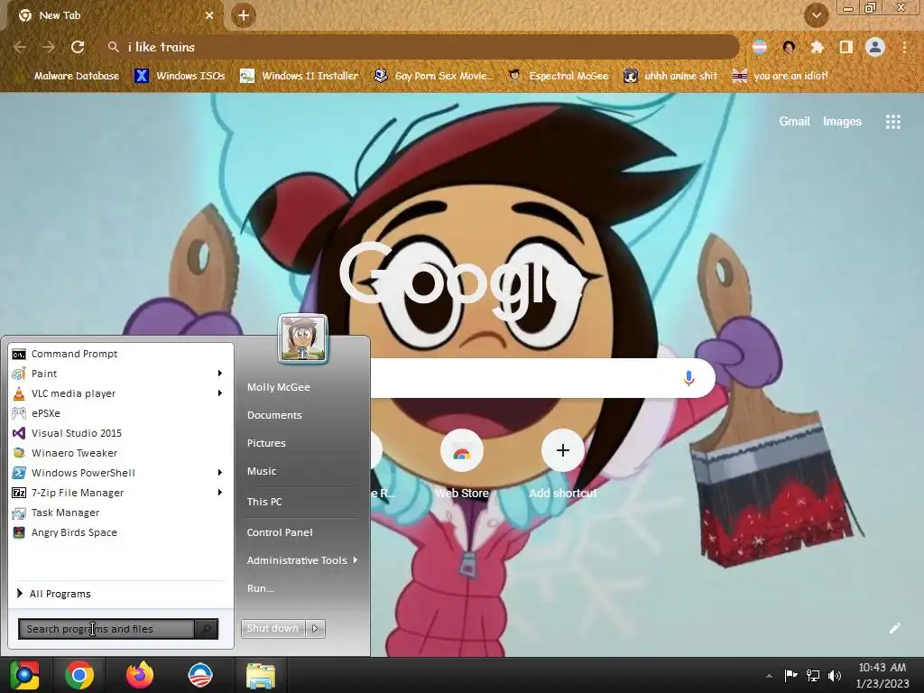Viewport: 924px width, 693px height.
Task: Open Chrome tab search dropdown
Action: pos(816,15)
